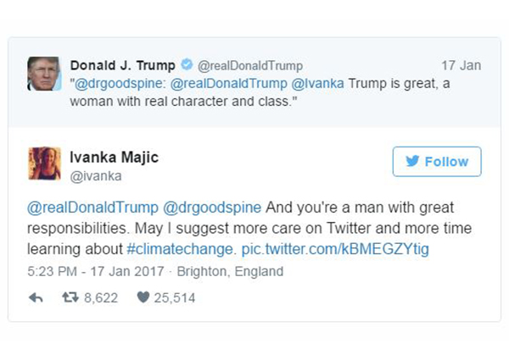The width and height of the screenshot is (509, 360).
Task: Click the 25,514 likes count
Action: (x=176, y=297)
